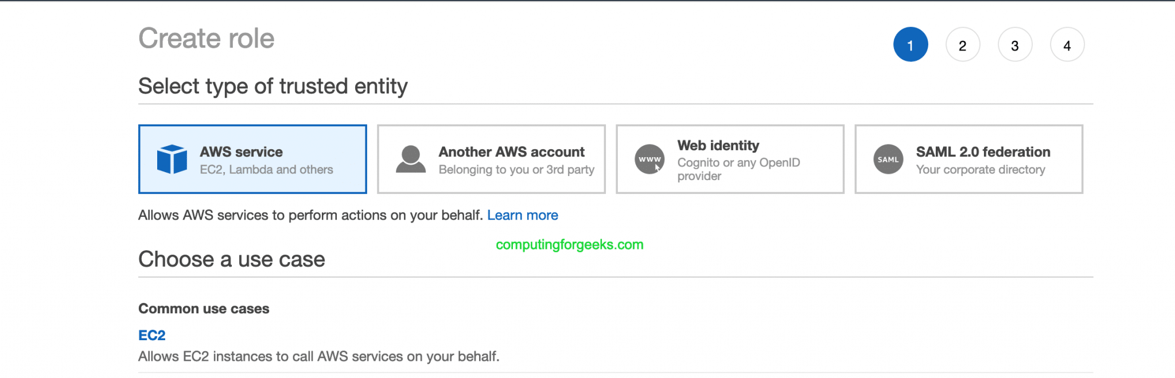Pick 'Web identity' entity option title
This screenshot has height=378, width=1175.
[718, 146]
